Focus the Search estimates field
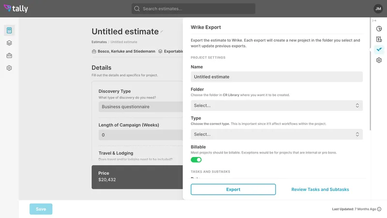Image resolution: width=387 pixels, height=218 pixels. (x=193, y=9)
